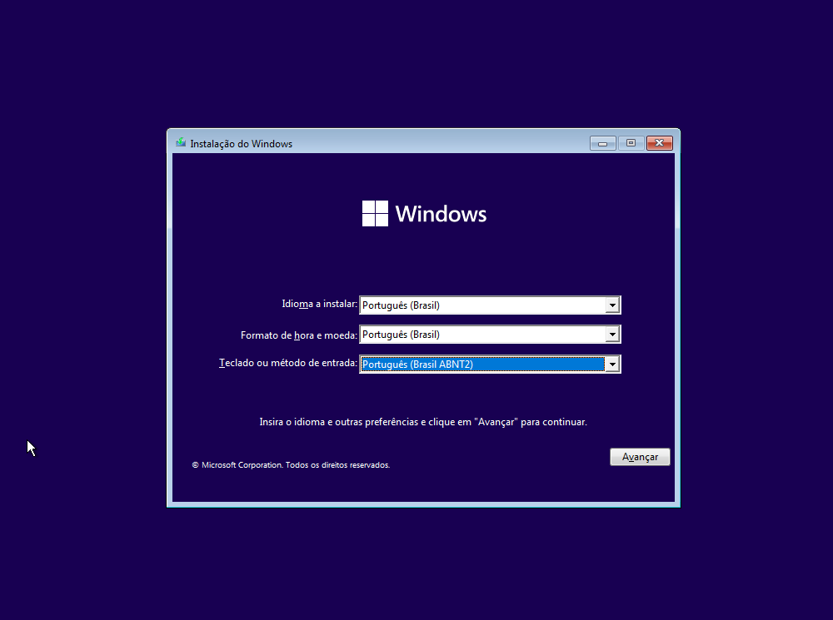Click the Windows logo in the dialog
The image size is (833, 620).
[424, 213]
